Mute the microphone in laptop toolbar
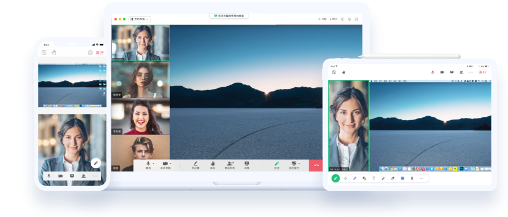508x217 pixels. point(148,163)
